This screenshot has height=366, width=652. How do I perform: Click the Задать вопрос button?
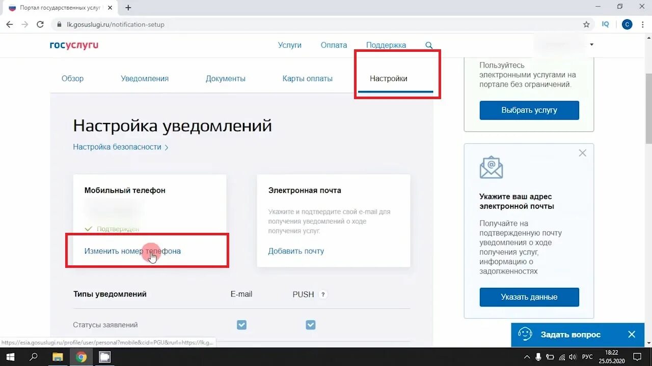(570, 334)
